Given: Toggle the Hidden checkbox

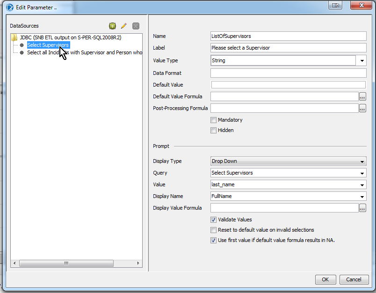Looking at the screenshot, I should click(214, 130).
